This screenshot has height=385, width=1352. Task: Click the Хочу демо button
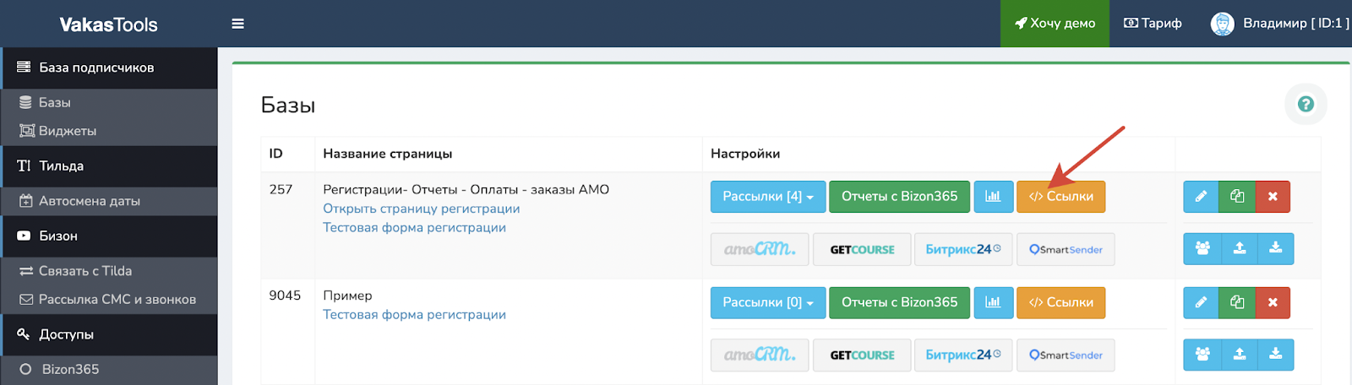pos(1055,24)
